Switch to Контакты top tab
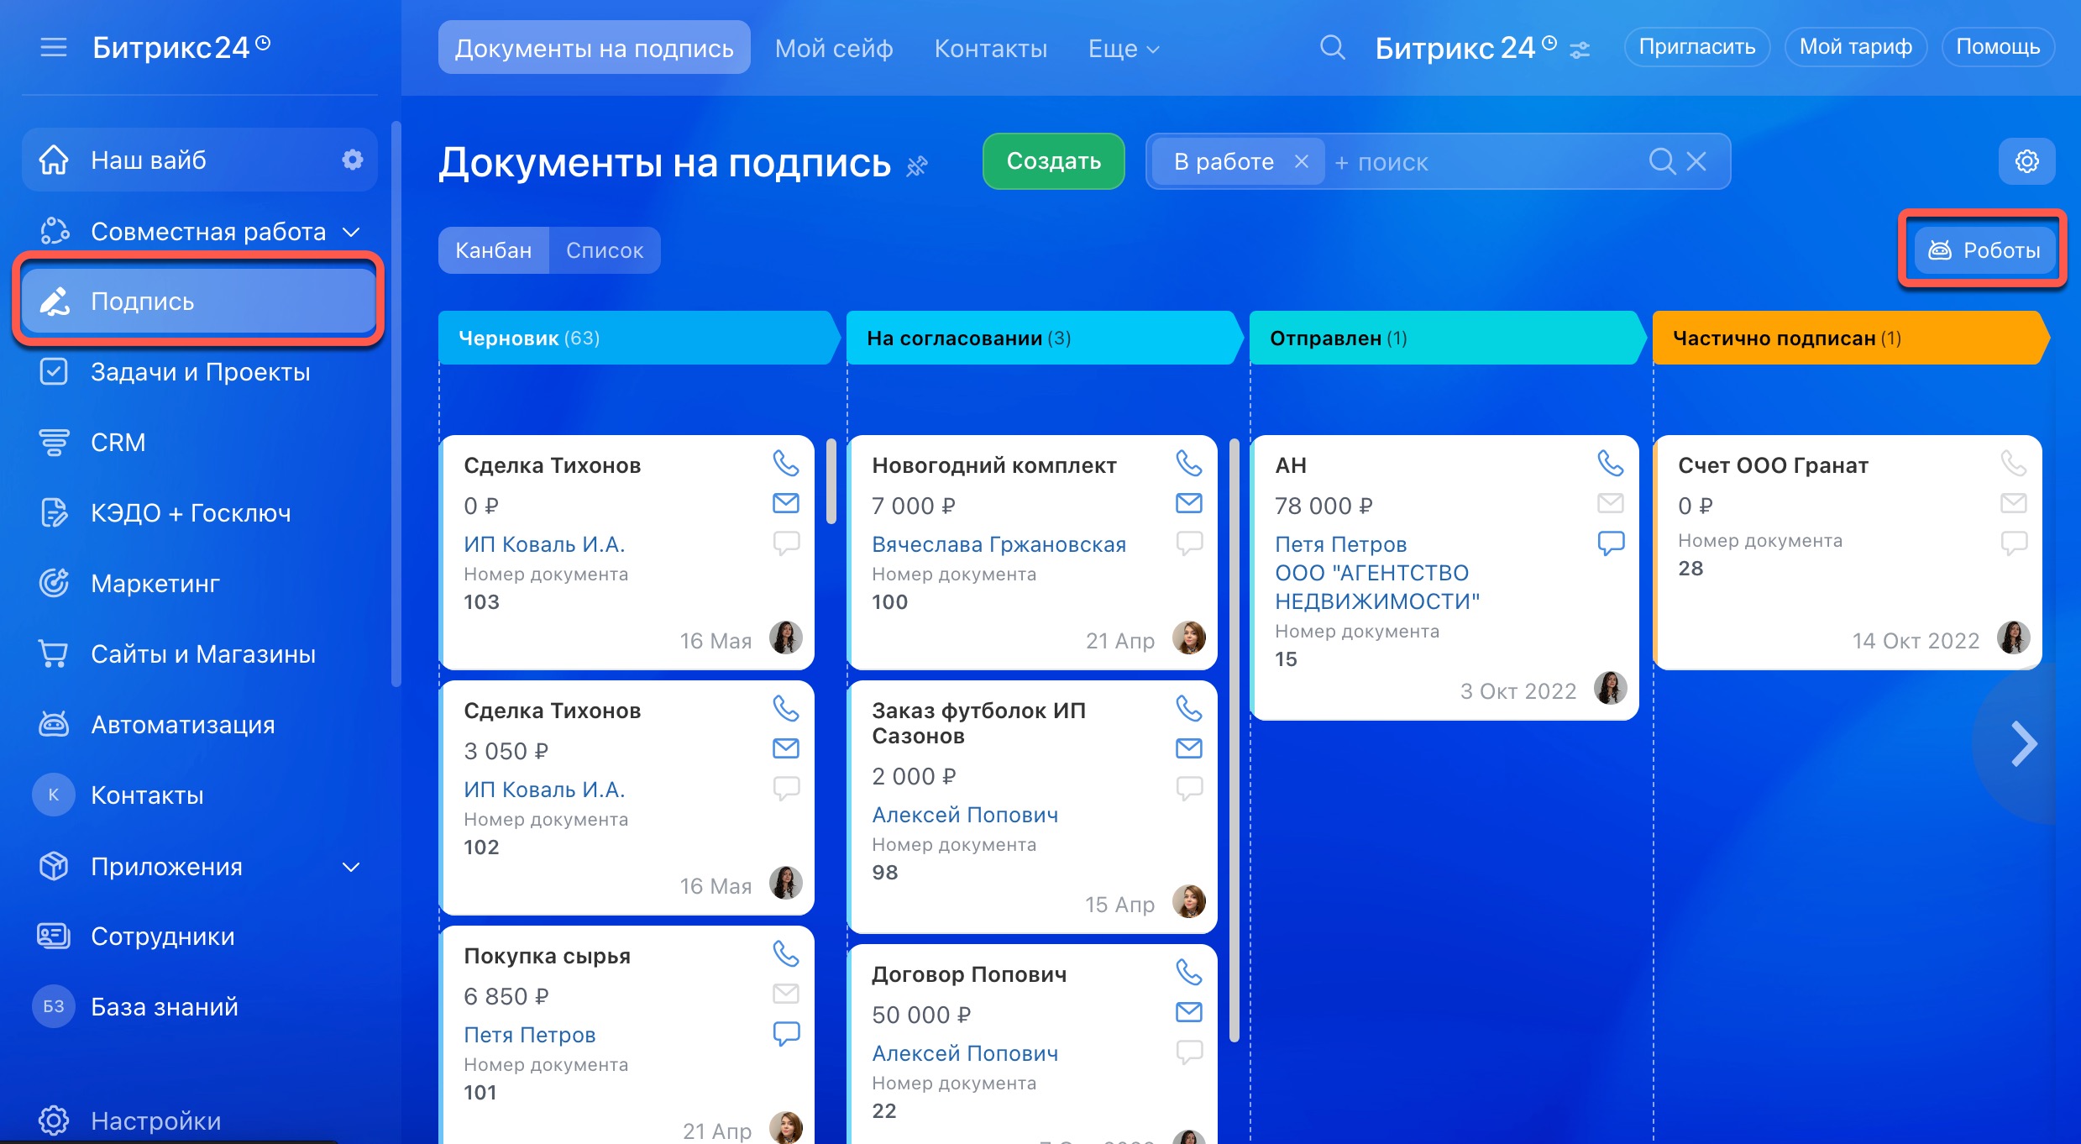This screenshot has width=2081, height=1144. [x=991, y=49]
